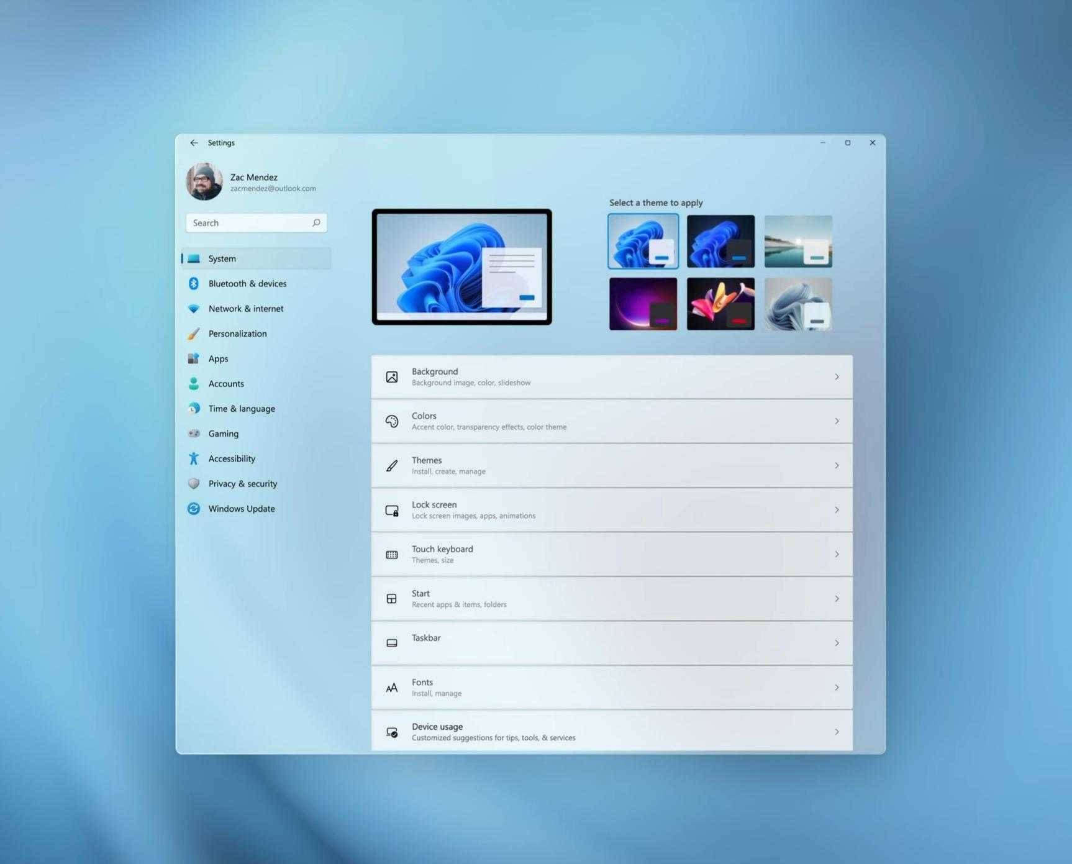Viewport: 1072px width, 864px height.
Task: Click the Accounts person icon
Action: [x=194, y=384]
